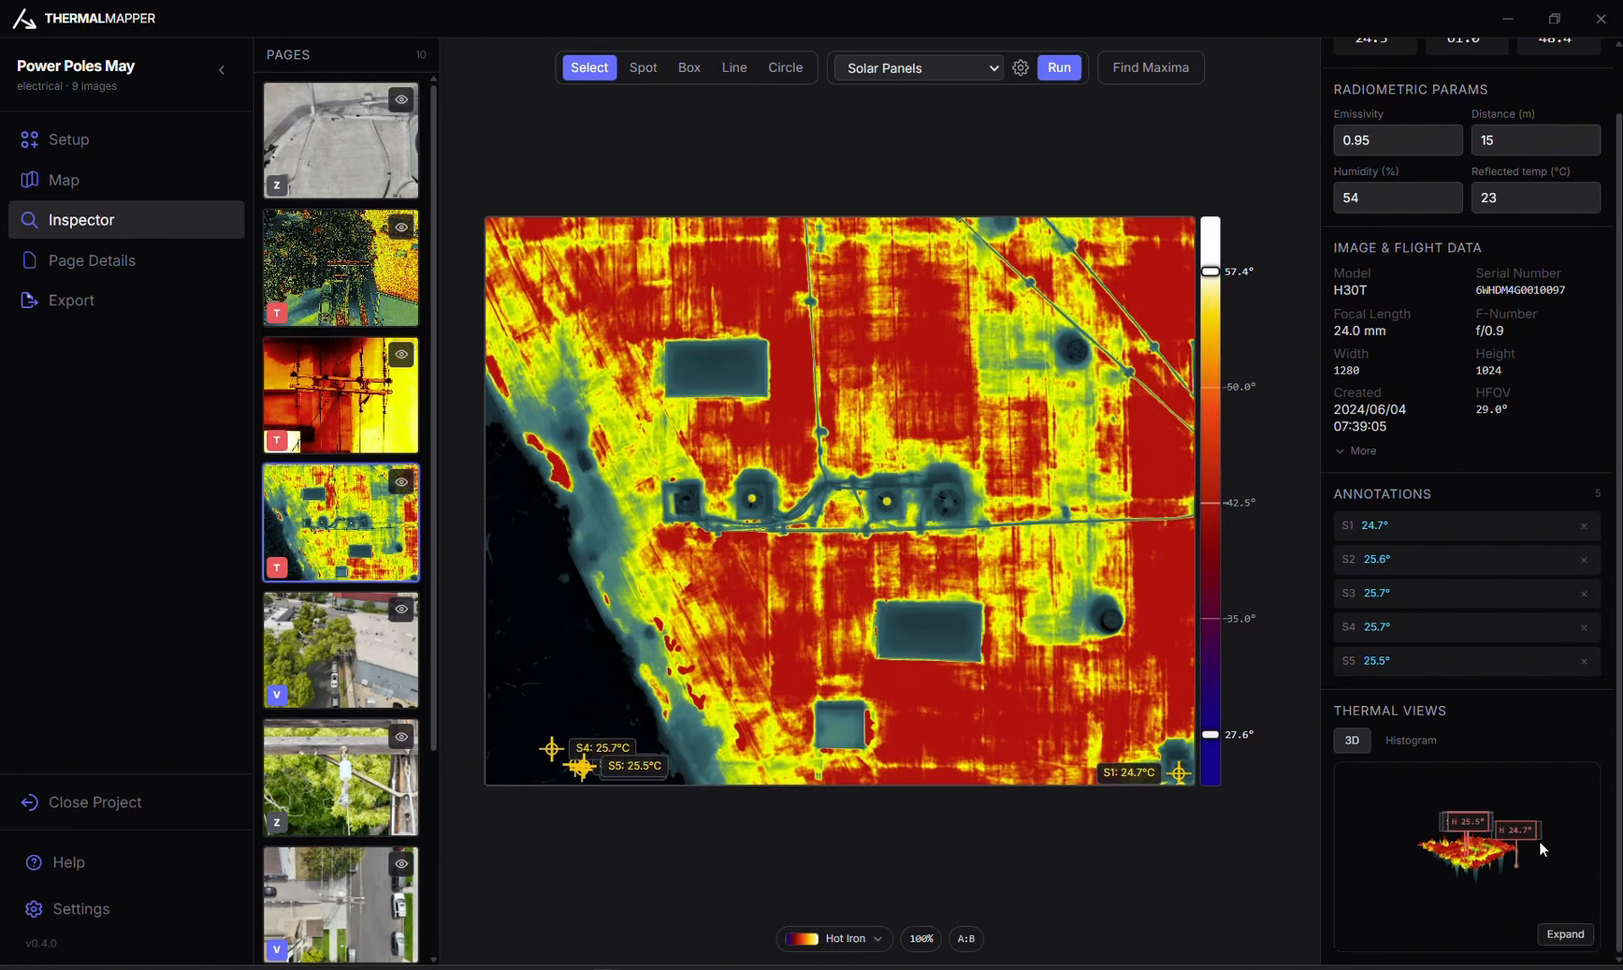Viewport: 1623px width, 970px height.
Task: Click the S1 spot marker crosshair
Action: [1179, 772]
